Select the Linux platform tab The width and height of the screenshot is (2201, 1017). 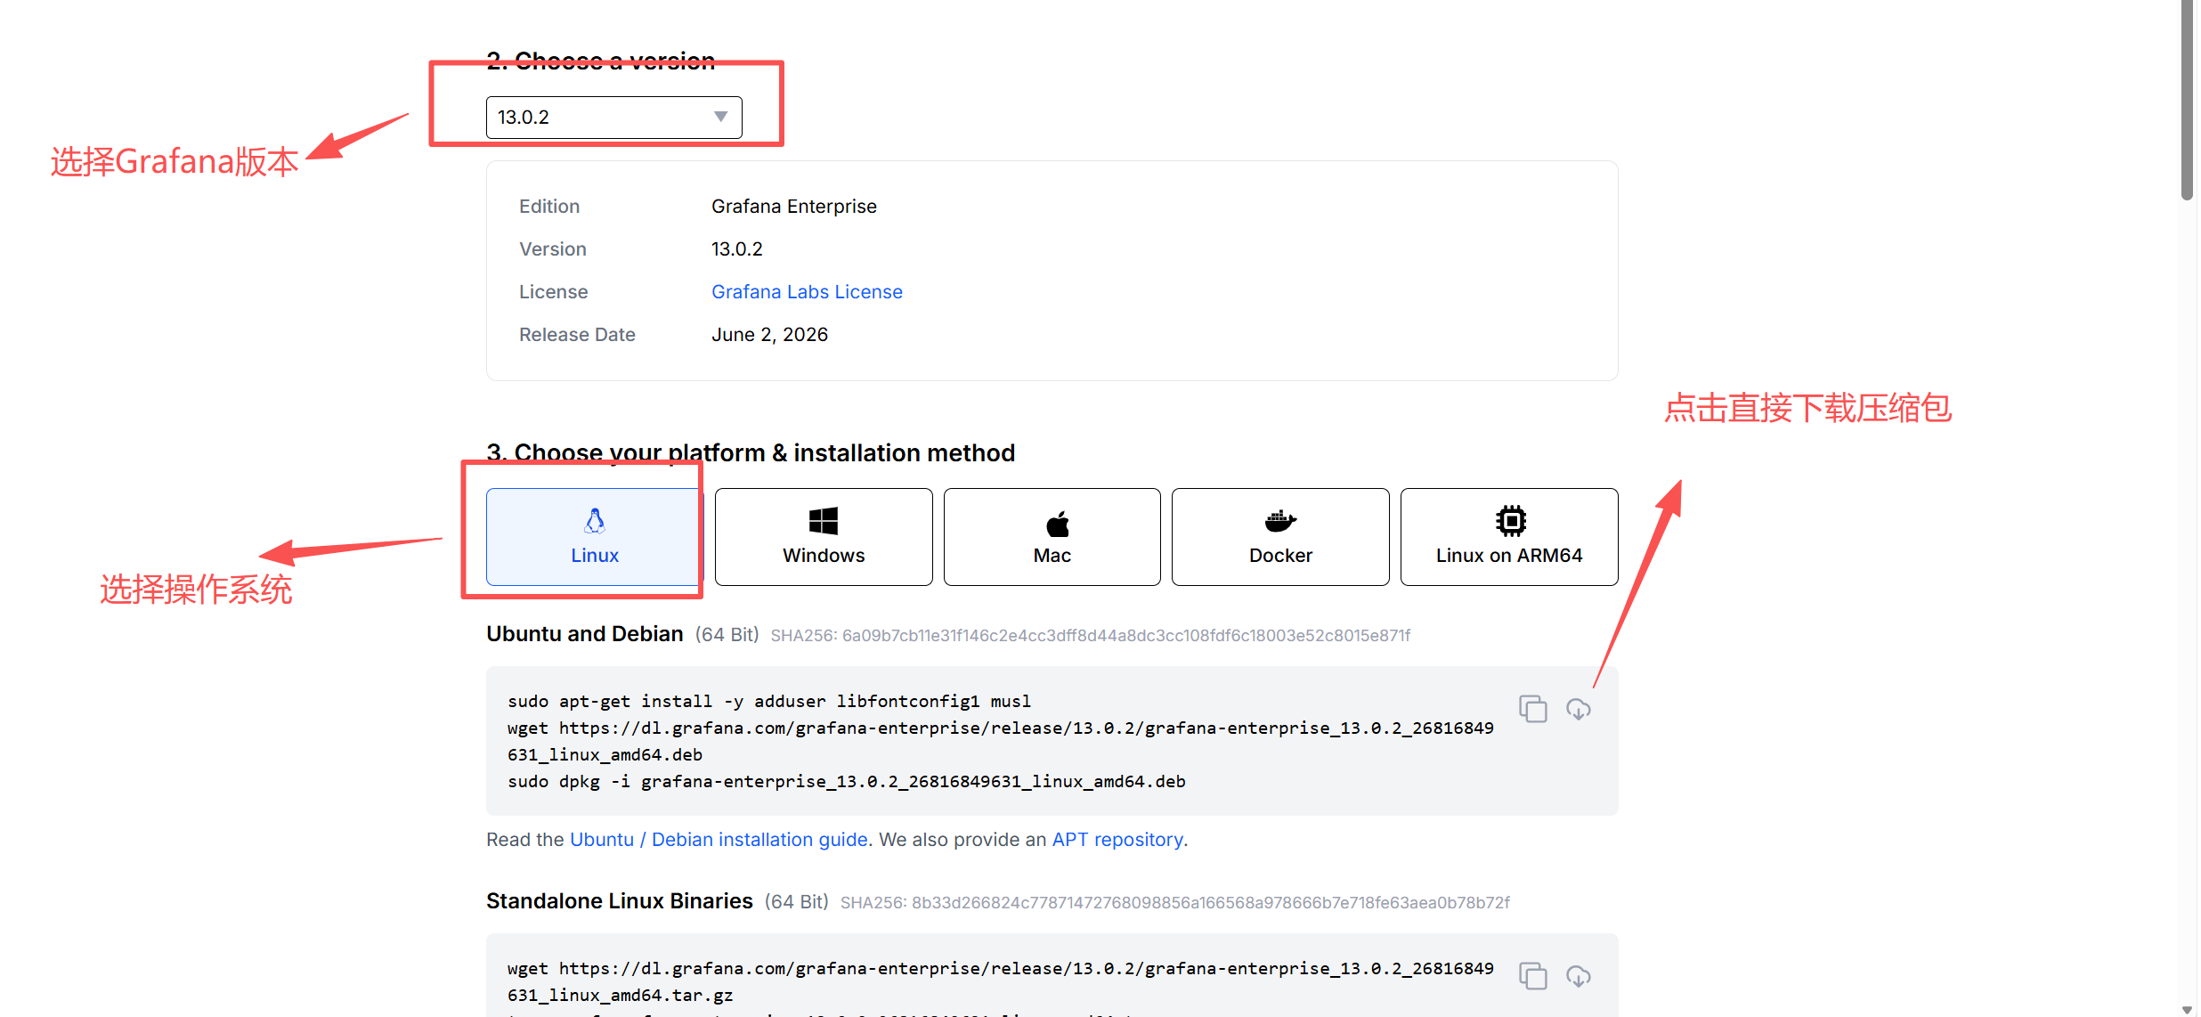[x=595, y=537]
